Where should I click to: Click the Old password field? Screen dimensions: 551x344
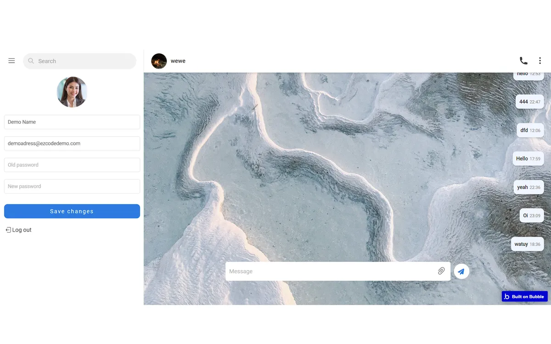click(x=72, y=165)
